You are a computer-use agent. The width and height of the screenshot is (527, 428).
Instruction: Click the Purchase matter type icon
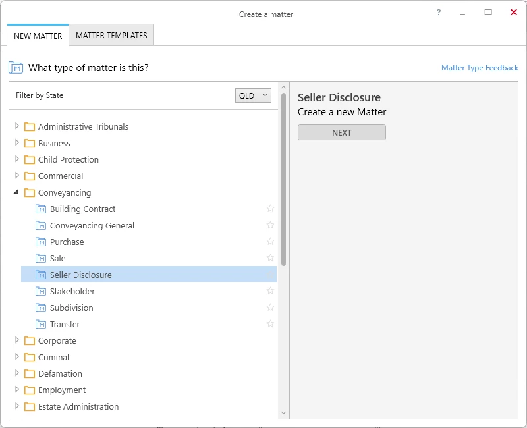tap(41, 242)
